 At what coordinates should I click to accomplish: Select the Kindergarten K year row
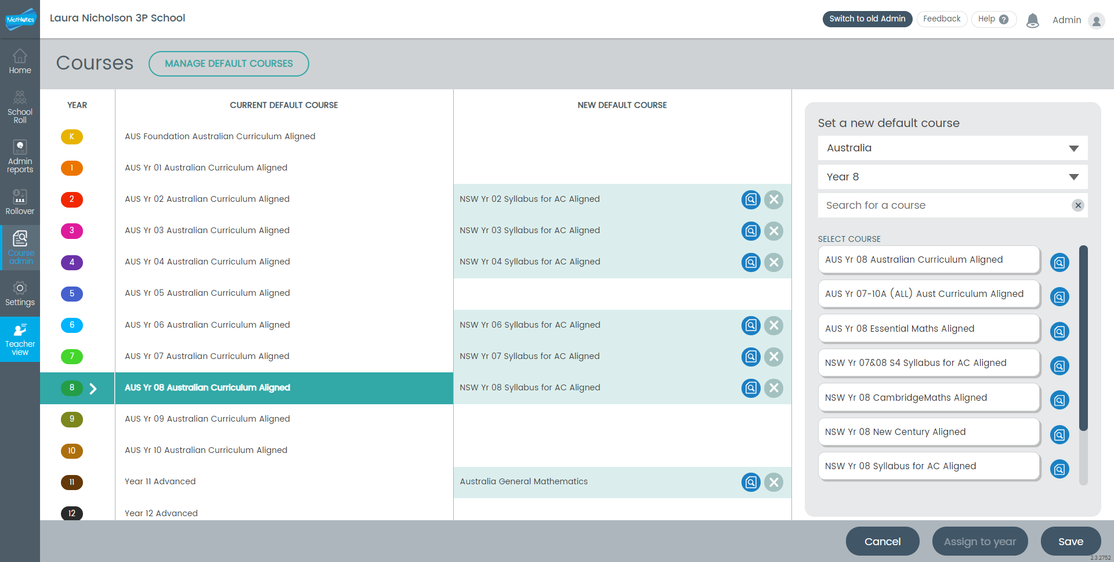(x=72, y=137)
